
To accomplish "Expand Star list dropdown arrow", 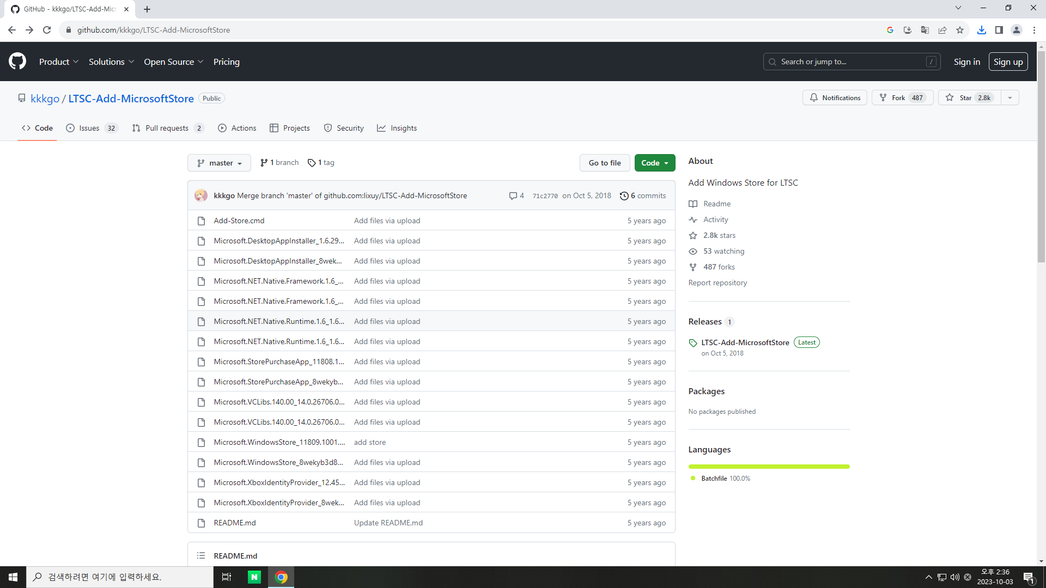I will [1010, 98].
